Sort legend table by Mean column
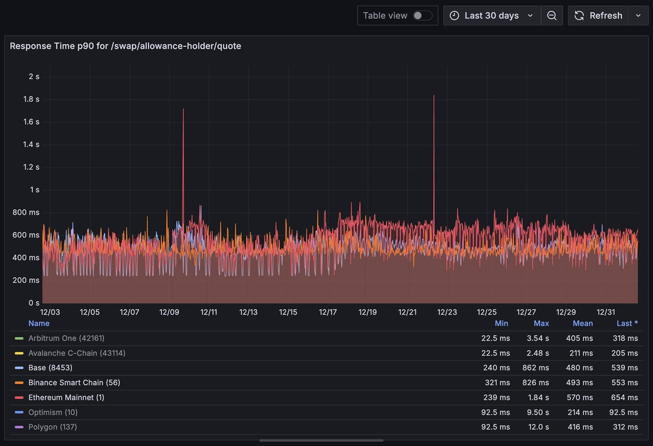This screenshot has height=446, width=653. click(583, 323)
